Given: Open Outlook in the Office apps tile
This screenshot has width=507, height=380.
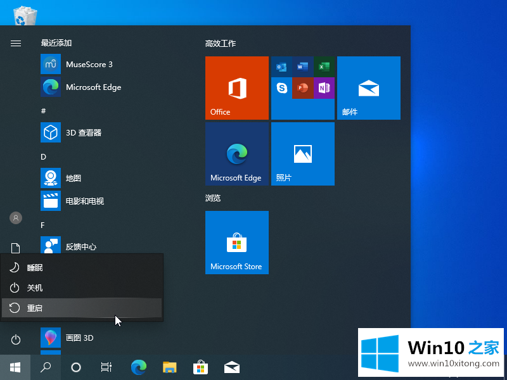Looking at the screenshot, I should click(281, 67).
